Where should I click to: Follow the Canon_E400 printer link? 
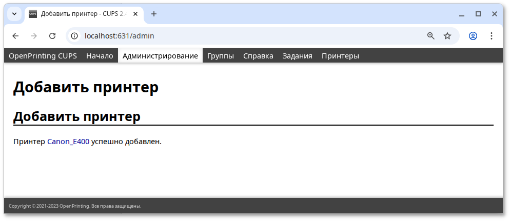[x=68, y=142]
